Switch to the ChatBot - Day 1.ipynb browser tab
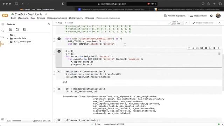 (37, 9)
